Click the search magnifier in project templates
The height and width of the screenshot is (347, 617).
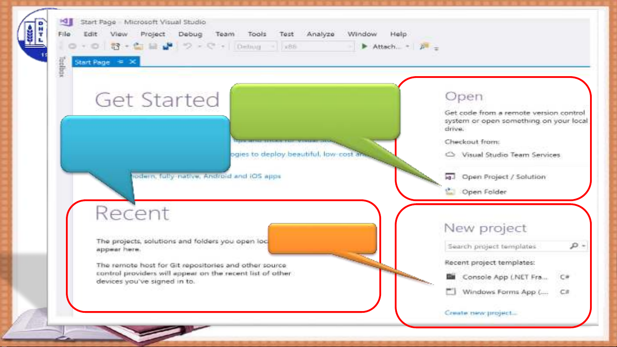(x=574, y=246)
